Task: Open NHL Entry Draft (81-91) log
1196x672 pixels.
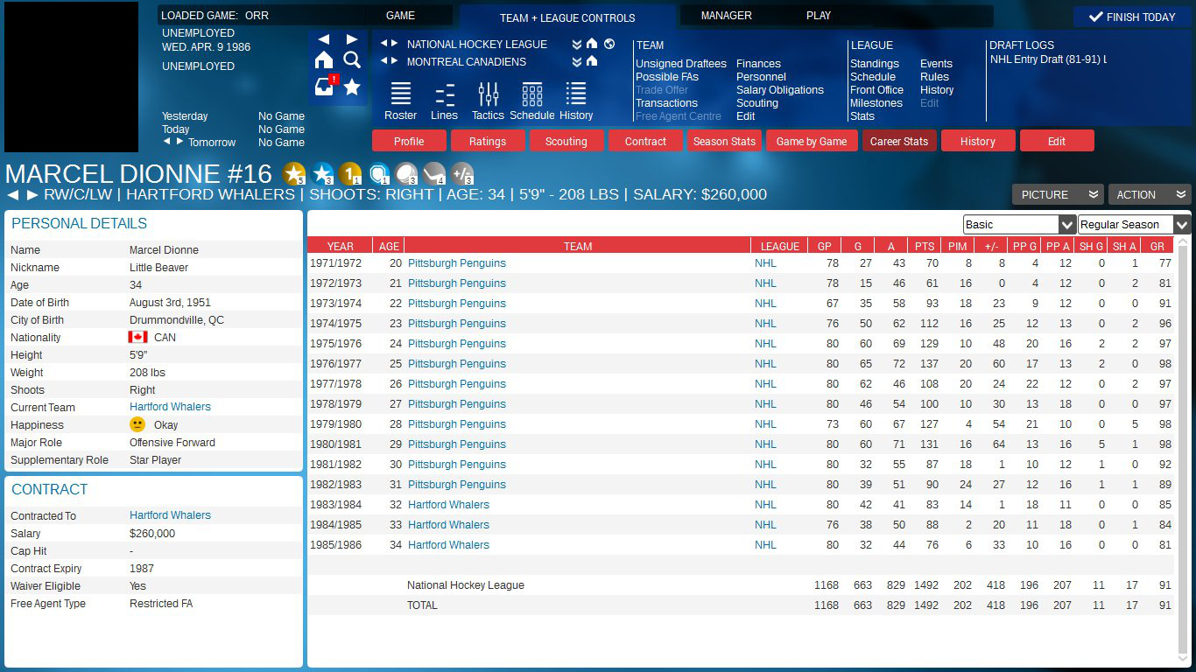Action: tap(1048, 59)
